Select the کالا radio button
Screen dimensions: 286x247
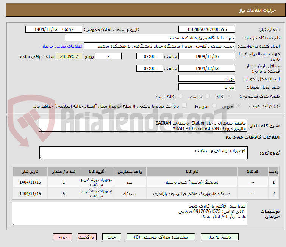tap(229, 96)
